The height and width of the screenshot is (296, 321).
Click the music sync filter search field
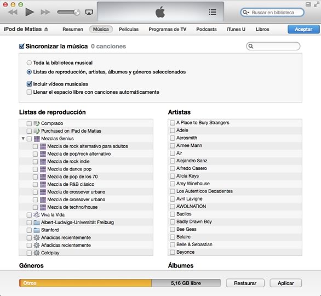pos(273,46)
